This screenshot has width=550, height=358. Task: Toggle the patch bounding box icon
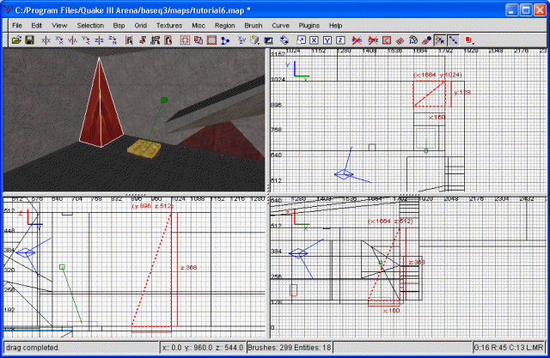387,40
